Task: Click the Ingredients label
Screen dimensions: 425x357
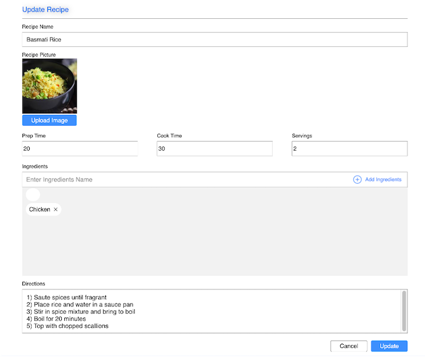Action: click(x=35, y=166)
